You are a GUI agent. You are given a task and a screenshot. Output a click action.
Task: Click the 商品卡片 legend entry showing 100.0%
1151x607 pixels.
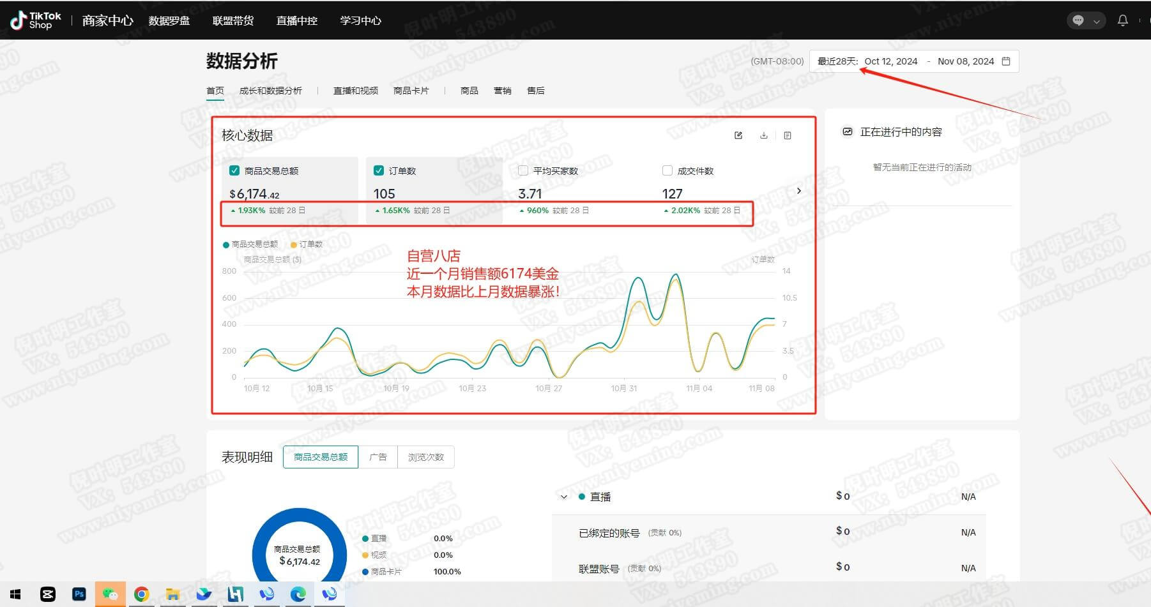[x=411, y=571]
